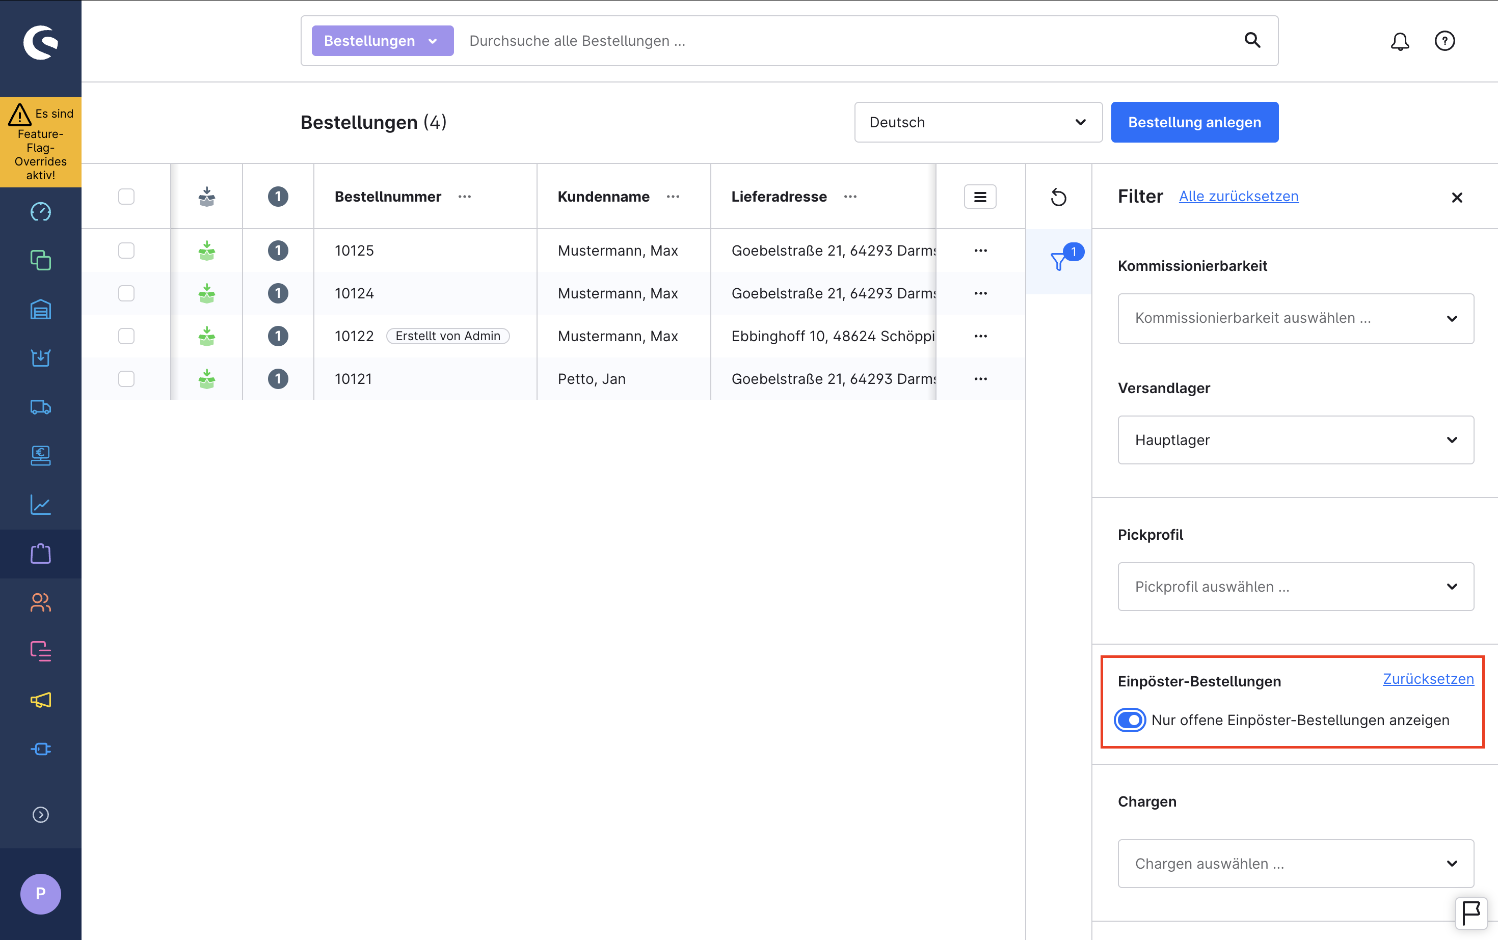Viewport: 1498px width, 940px height.
Task: Tick the checkbox for order 10125
Action: (x=126, y=251)
